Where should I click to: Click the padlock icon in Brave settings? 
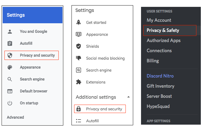79,109
